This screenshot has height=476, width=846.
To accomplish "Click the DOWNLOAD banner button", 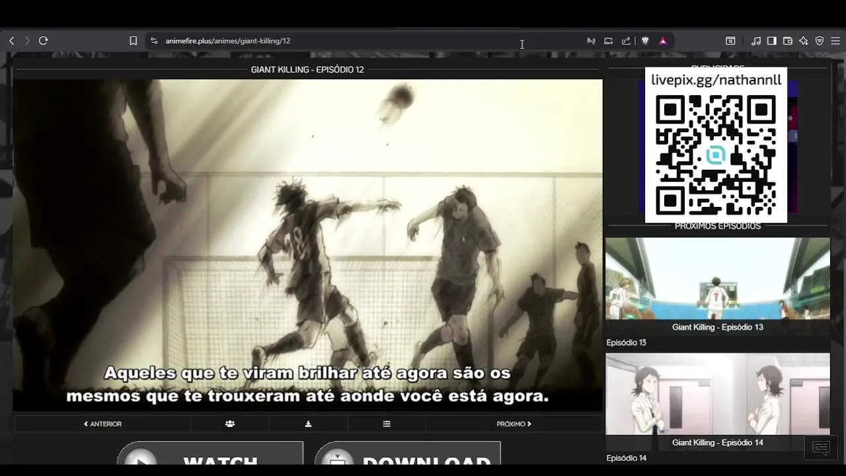I will coord(407,454).
